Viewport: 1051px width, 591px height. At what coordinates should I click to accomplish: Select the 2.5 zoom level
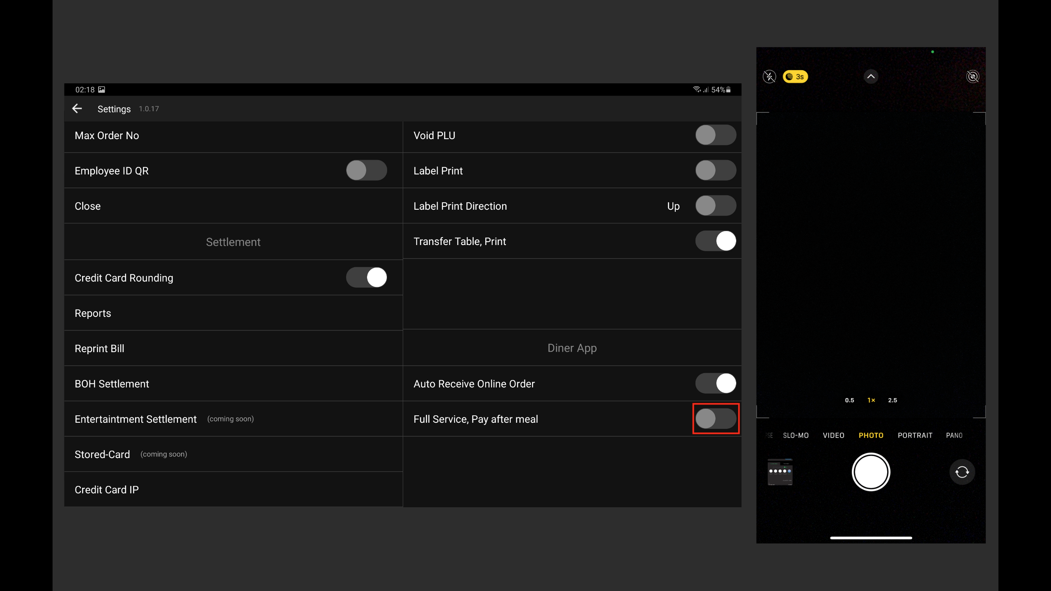pos(893,400)
